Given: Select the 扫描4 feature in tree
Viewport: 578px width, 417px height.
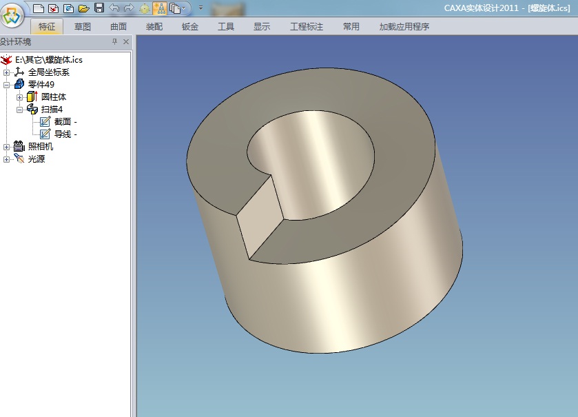Looking at the screenshot, I should pos(52,110).
